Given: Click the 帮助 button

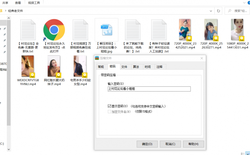Looking at the screenshot, I should tap(193, 144).
